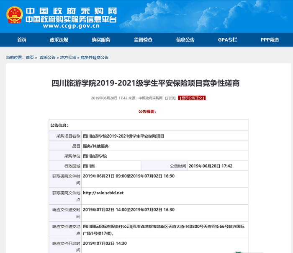Open the PPP频道 navigation item
Screen dimensions: 293x253
pos(270,40)
